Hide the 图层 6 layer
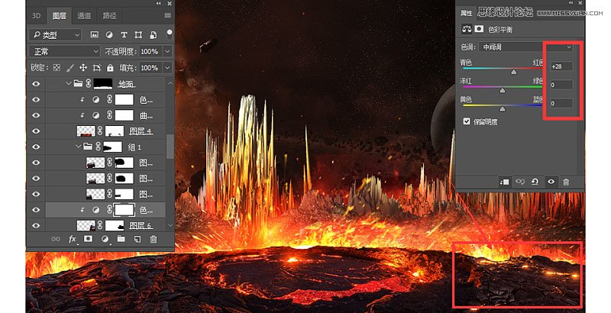The width and height of the screenshot is (611, 313). point(36,225)
